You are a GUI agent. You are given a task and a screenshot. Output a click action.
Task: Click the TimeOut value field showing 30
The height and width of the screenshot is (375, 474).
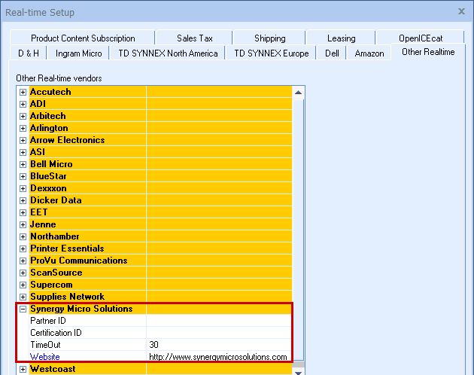pos(218,345)
